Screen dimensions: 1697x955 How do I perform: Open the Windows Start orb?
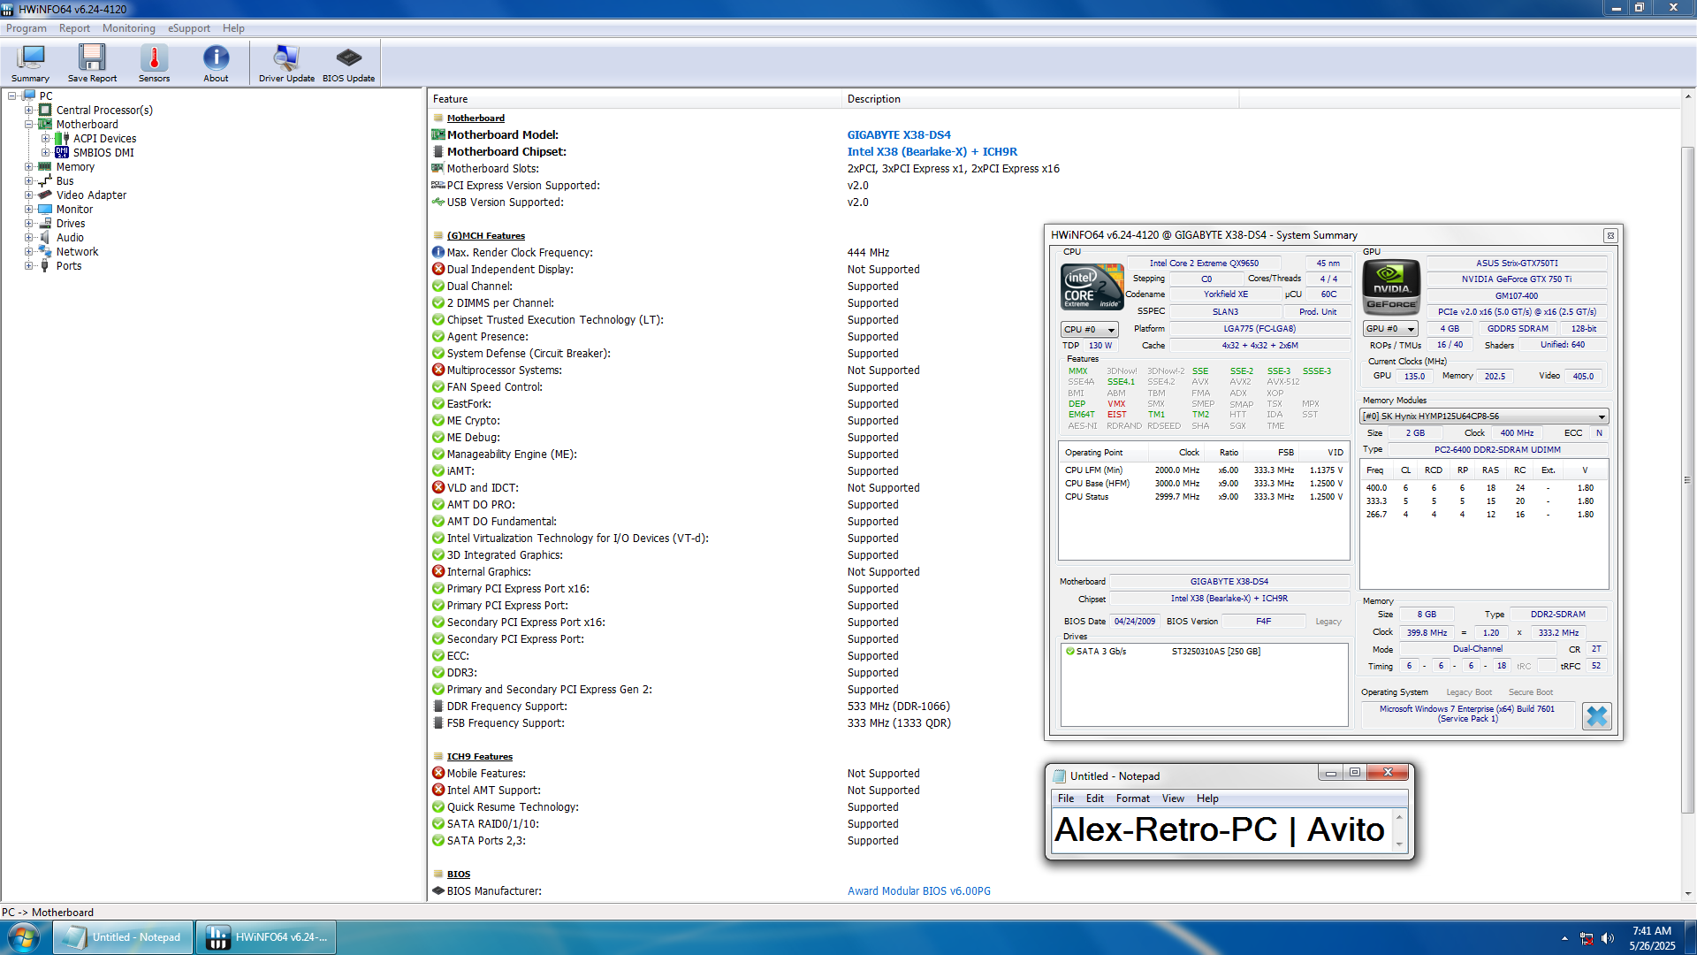pyautogui.click(x=24, y=936)
